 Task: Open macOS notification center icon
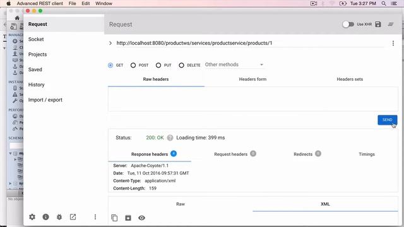click(394, 3)
